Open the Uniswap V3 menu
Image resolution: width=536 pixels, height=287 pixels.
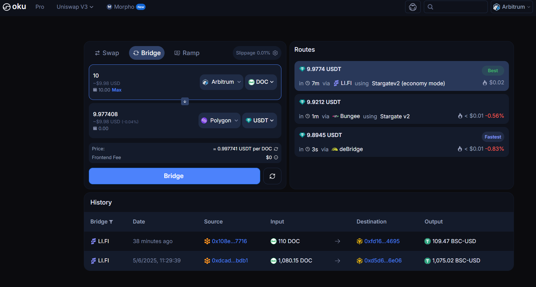click(75, 7)
